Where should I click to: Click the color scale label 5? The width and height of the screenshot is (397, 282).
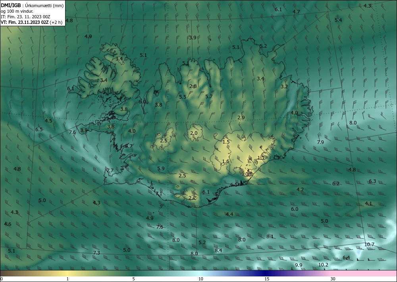[134, 279]
